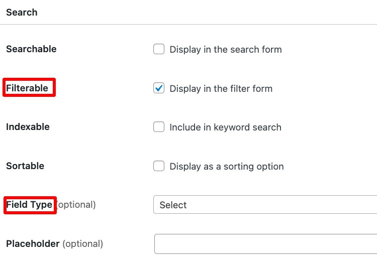Click "(optional)" beside Field Type
Image resolution: width=377 pixels, height=271 pixels.
(76, 205)
